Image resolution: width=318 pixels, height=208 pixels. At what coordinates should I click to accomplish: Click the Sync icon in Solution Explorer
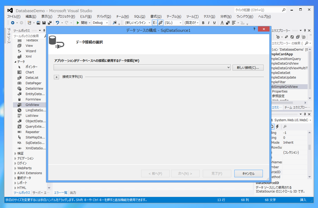286,37
